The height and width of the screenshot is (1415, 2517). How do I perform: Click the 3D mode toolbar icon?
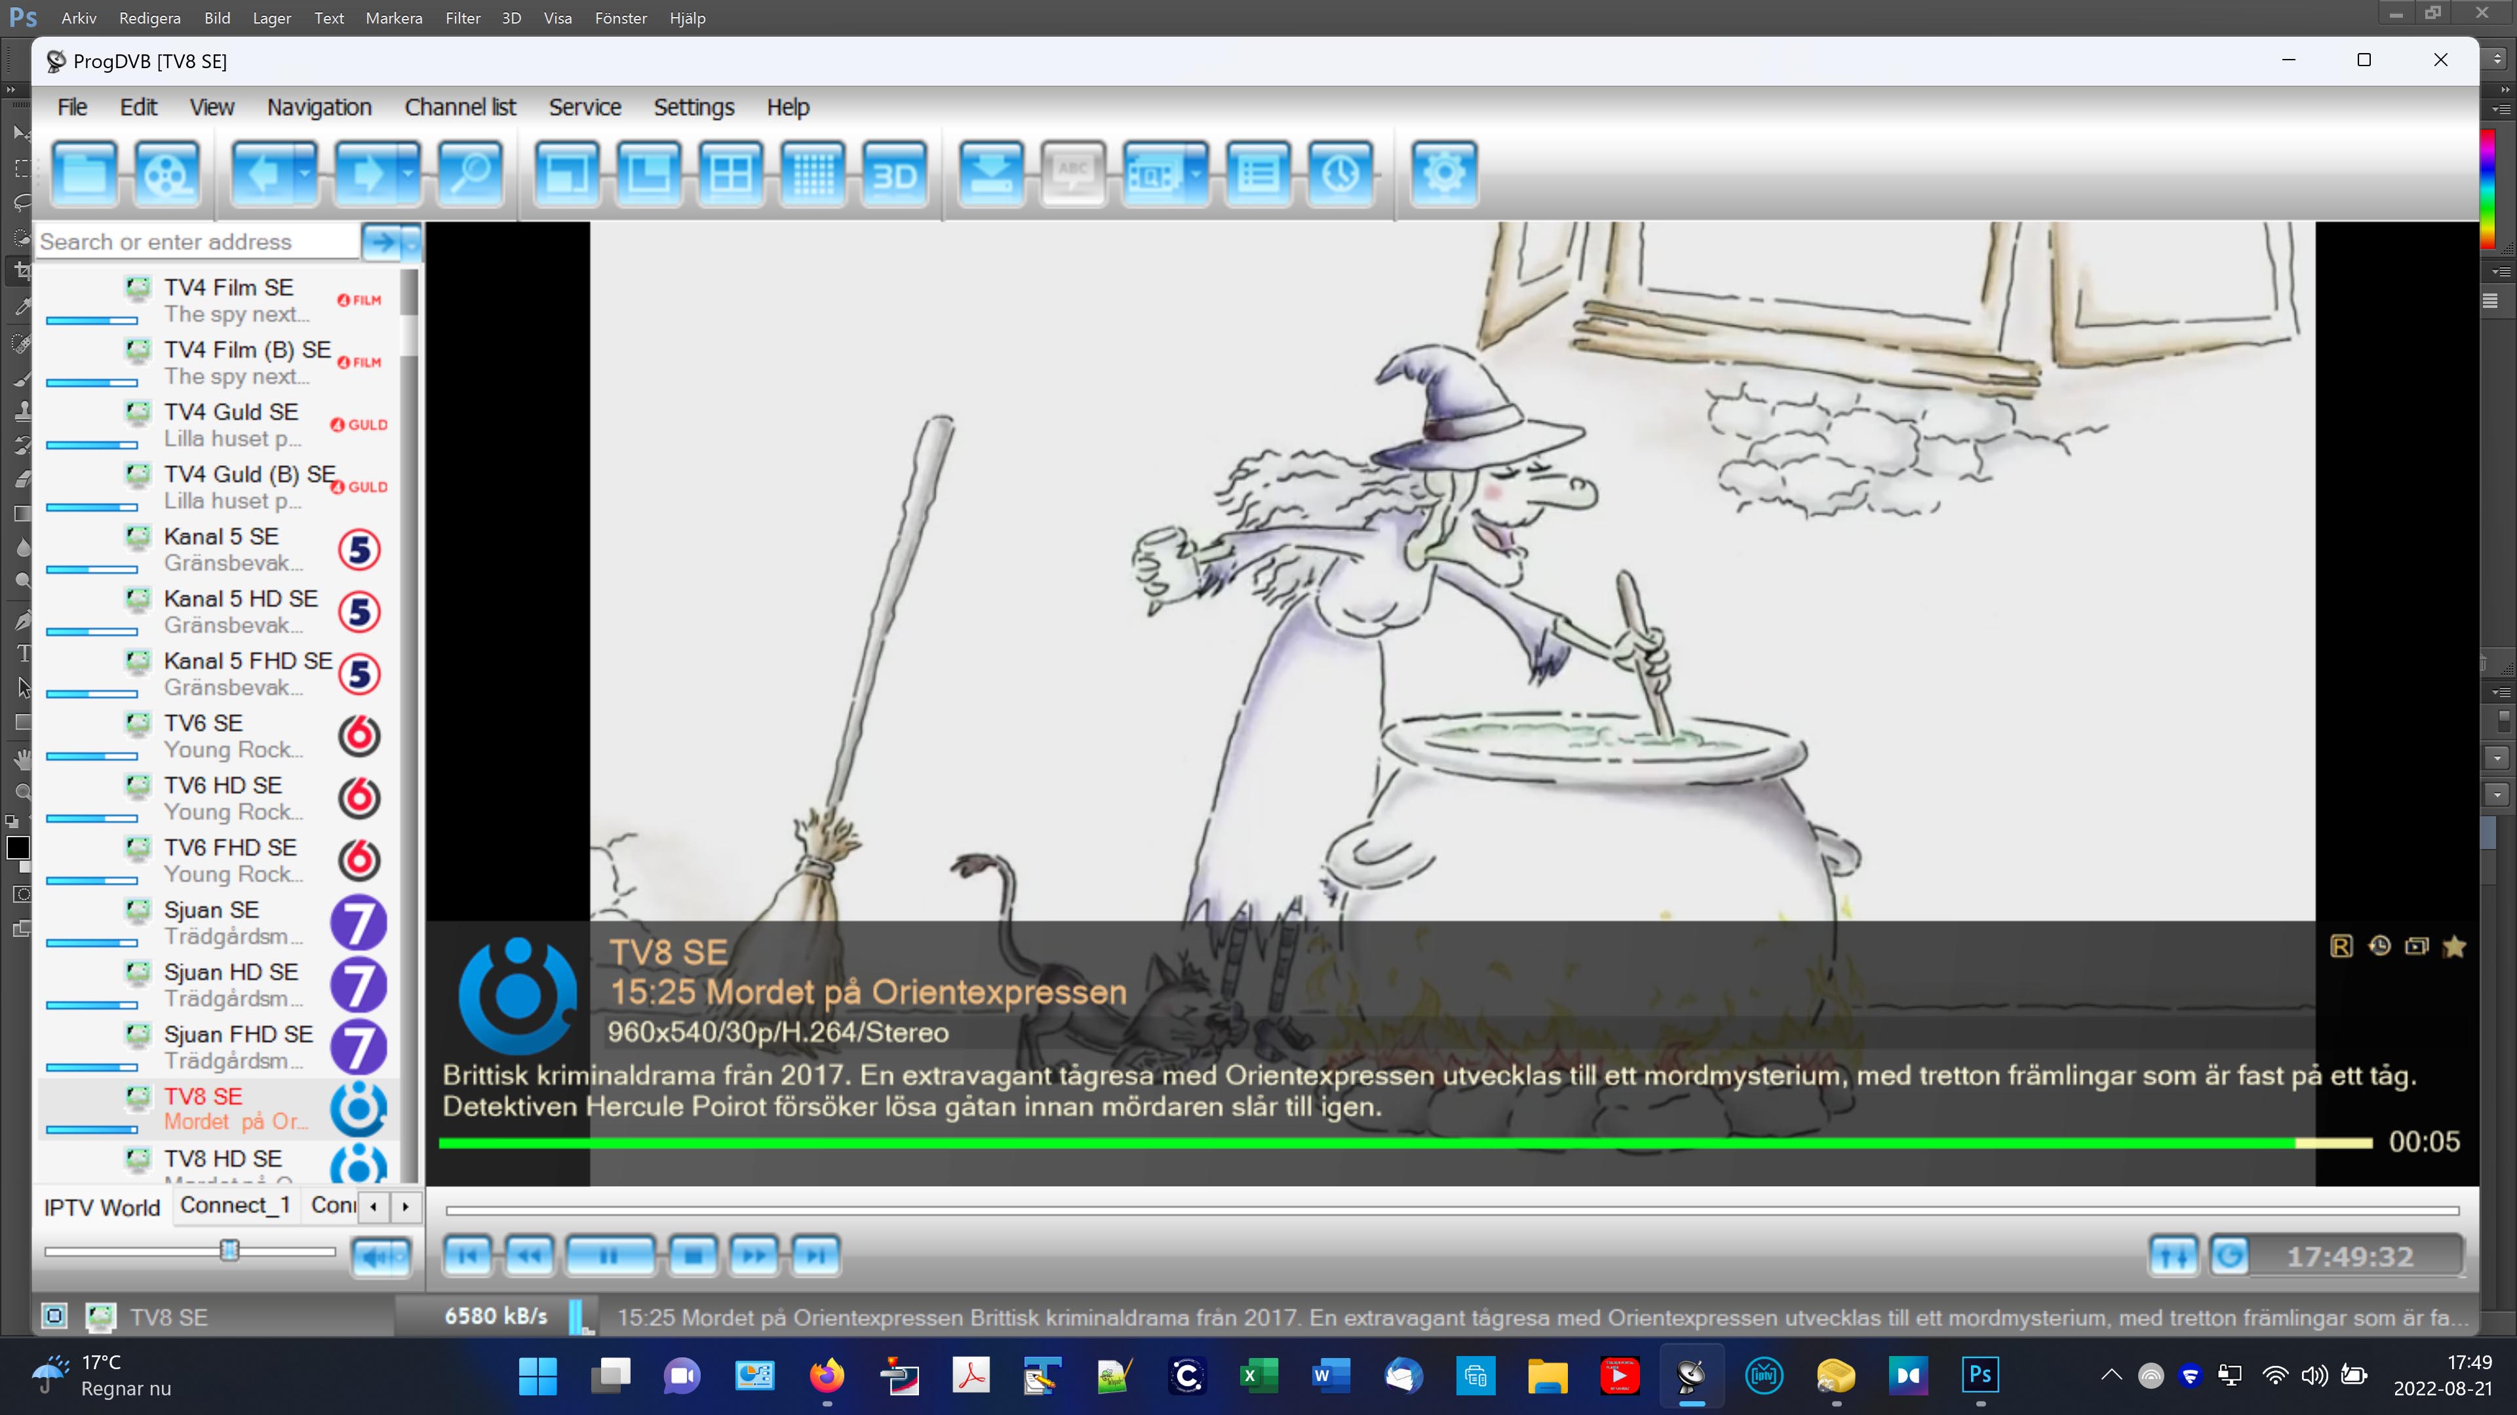pos(894,174)
